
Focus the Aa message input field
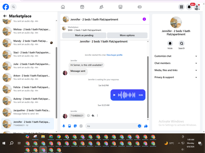tap(112, 126)
